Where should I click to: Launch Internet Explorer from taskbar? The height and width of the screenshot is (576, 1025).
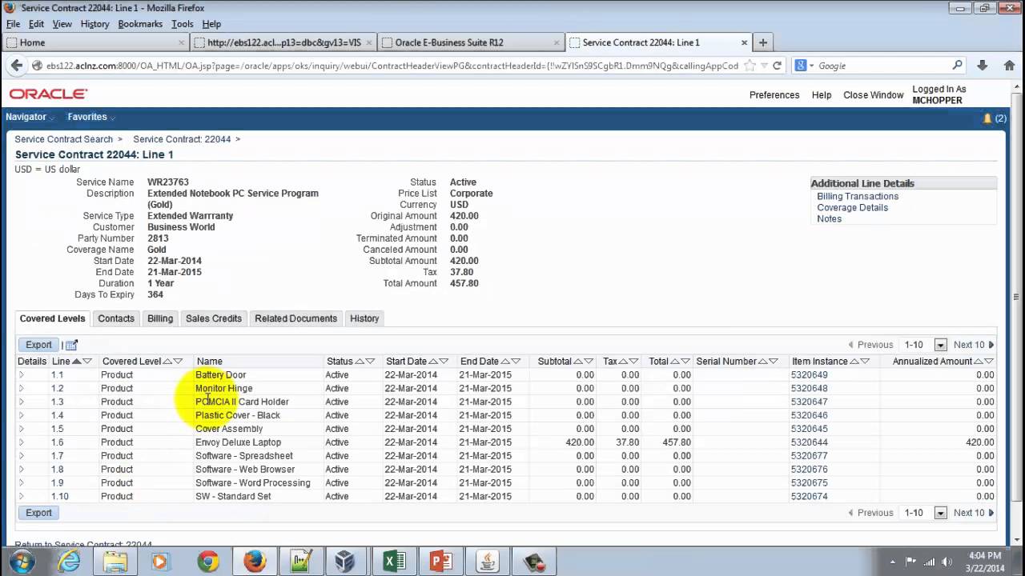click(x=70, y=562)
